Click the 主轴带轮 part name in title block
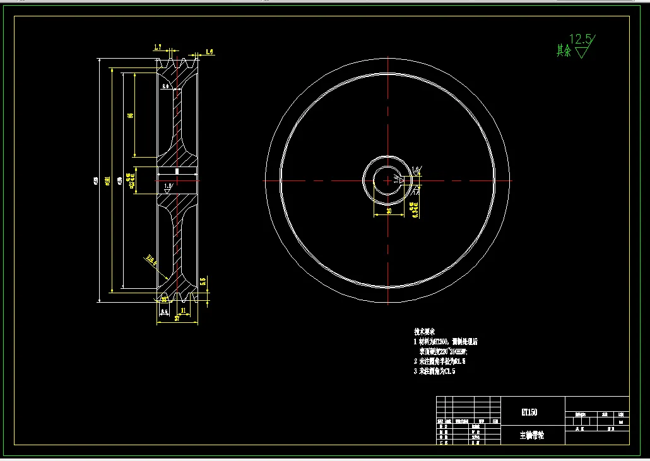This screenshot has width=650, height=461. [x=532, y=435]
